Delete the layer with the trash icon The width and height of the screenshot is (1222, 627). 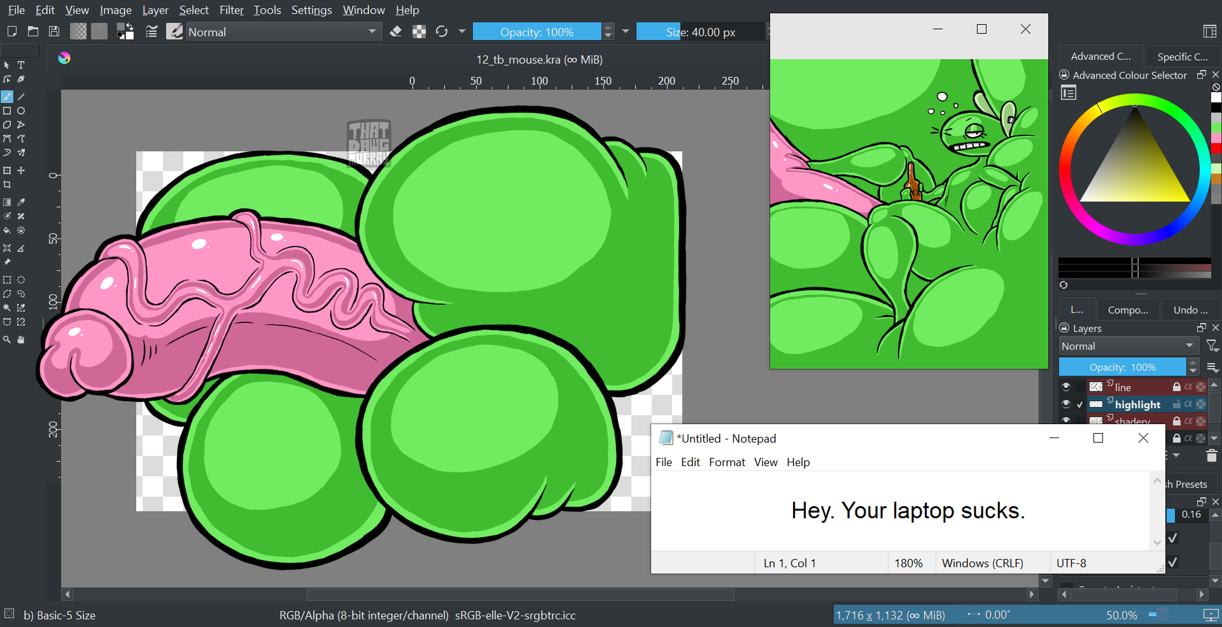click(x=1212, y=455)
